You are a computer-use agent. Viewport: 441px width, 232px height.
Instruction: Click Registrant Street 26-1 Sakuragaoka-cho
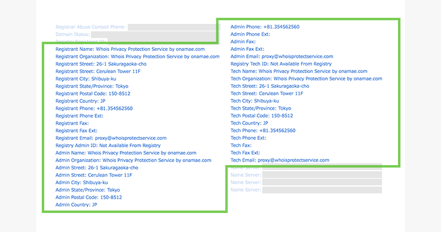pyautogui.click(x=101, y=64)
